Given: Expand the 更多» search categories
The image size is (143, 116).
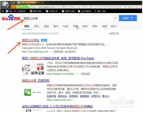Looking at the screenshot, I should [x=114, y=26].
